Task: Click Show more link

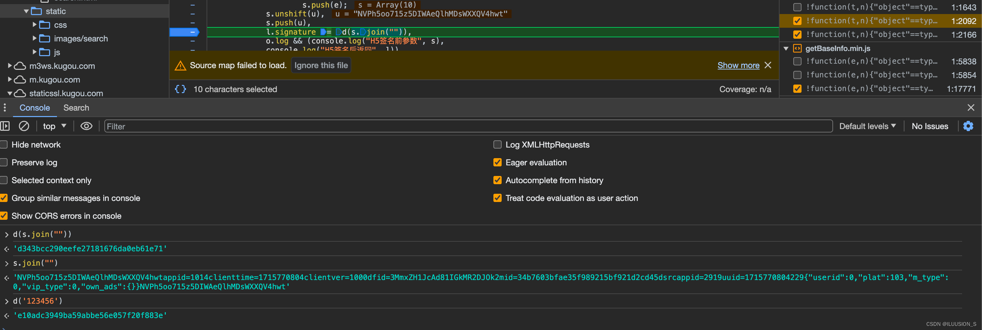Action: click(738, 65)
